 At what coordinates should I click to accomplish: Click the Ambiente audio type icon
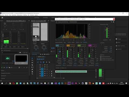tap(116, 49)
